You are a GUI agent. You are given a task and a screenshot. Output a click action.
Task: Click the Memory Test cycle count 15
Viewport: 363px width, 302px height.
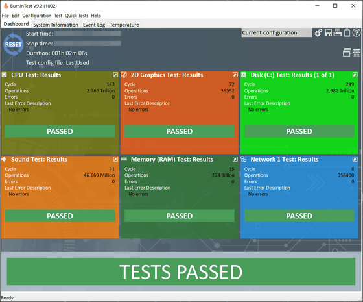232,169
